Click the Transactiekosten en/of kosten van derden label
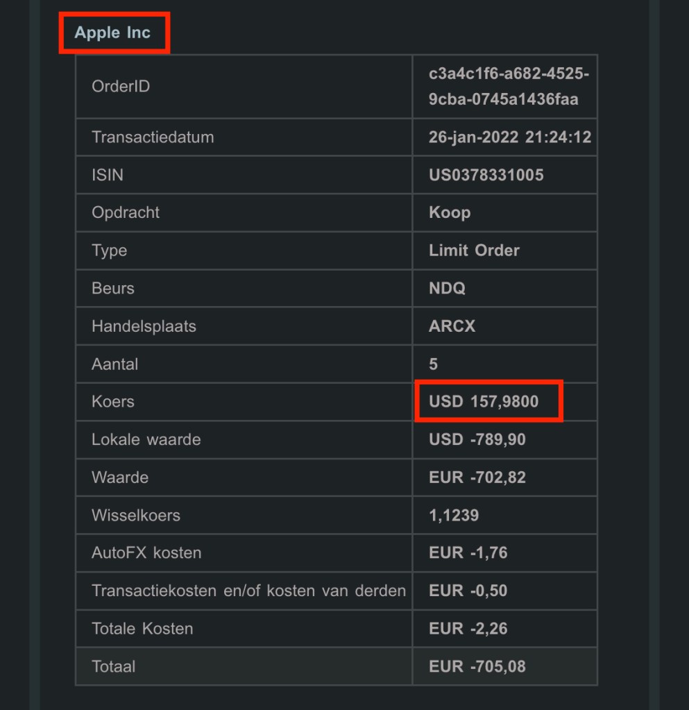The height and width of the screenshot is (710, 689). [x=248, y=591]
